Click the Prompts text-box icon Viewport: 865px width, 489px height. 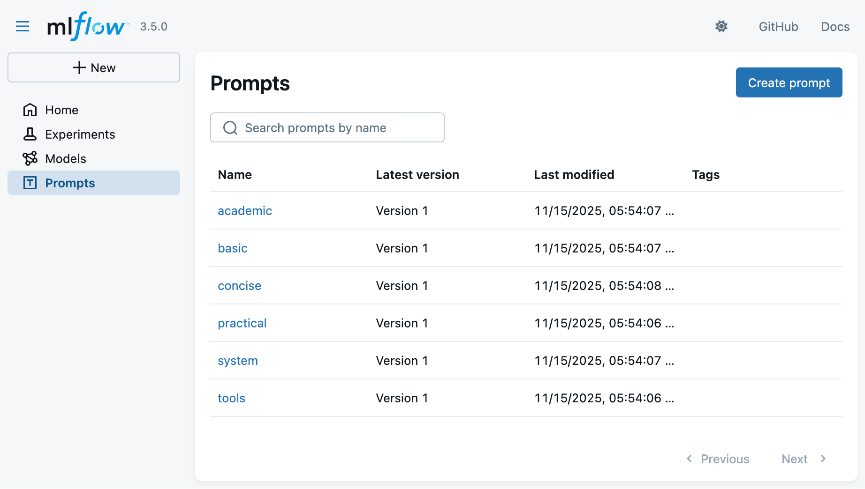pos(30,183)
